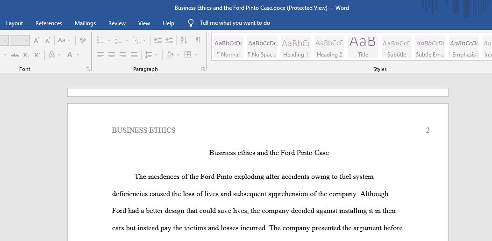Toggle Show/Hide paragraph marks
492x241 pixels.
(x=198, y=40)
